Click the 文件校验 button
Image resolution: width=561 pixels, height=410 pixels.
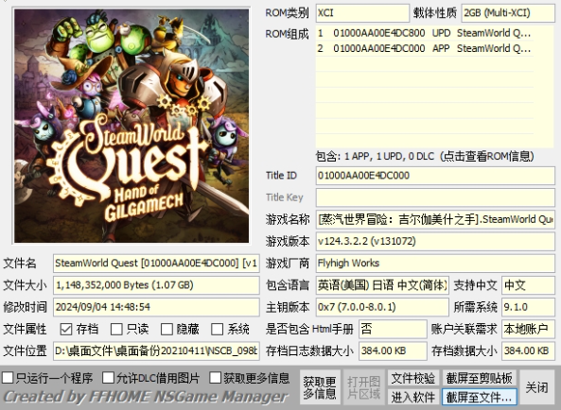pyautogui.click(x=413, y=378)
